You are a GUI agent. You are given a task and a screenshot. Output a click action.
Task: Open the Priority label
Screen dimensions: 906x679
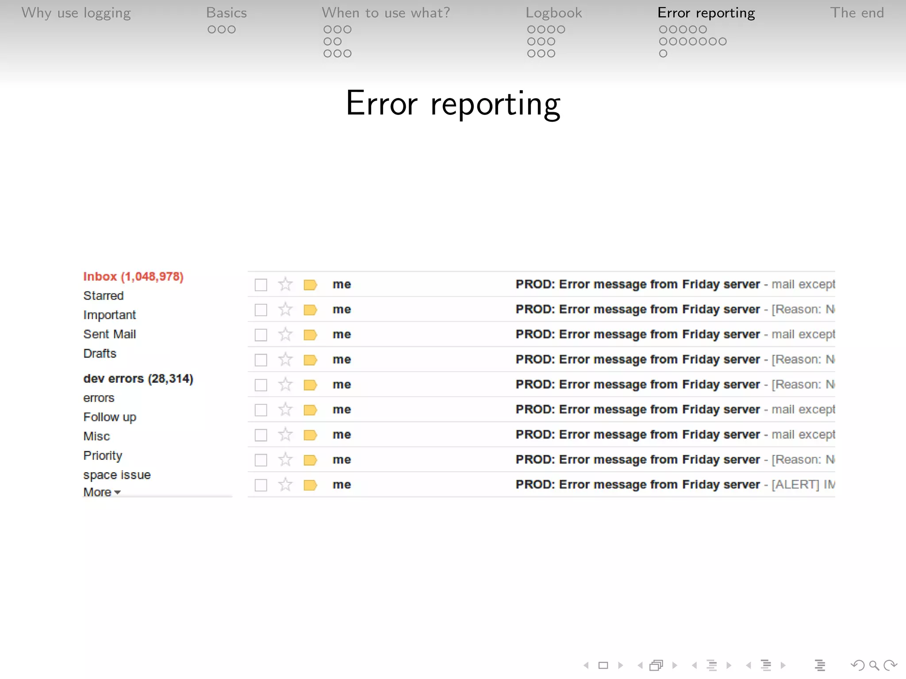click(103, 456)
